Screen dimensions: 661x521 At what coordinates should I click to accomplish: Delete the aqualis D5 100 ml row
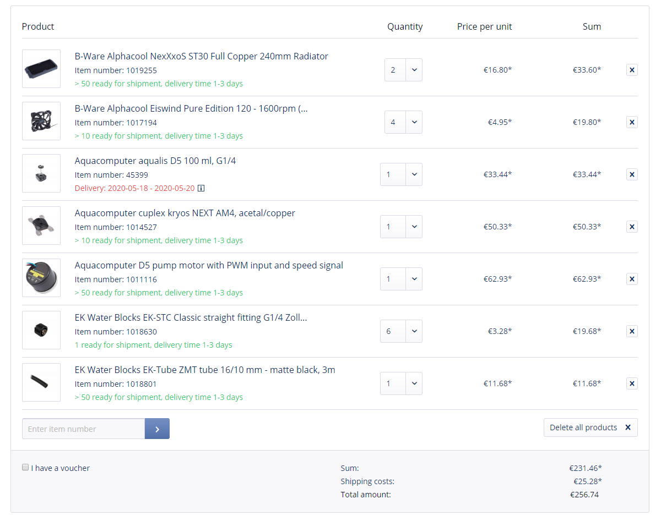(632, 174)
